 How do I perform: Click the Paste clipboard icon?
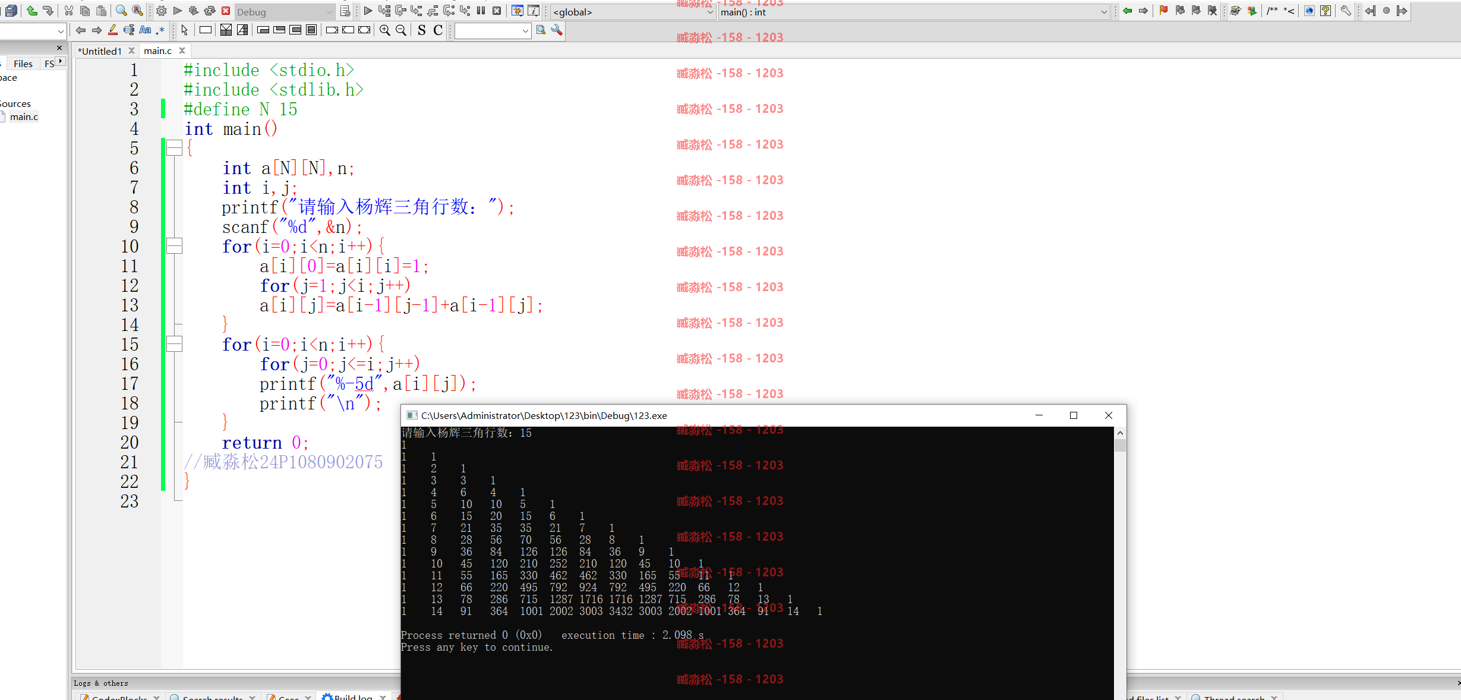[102, 11]
